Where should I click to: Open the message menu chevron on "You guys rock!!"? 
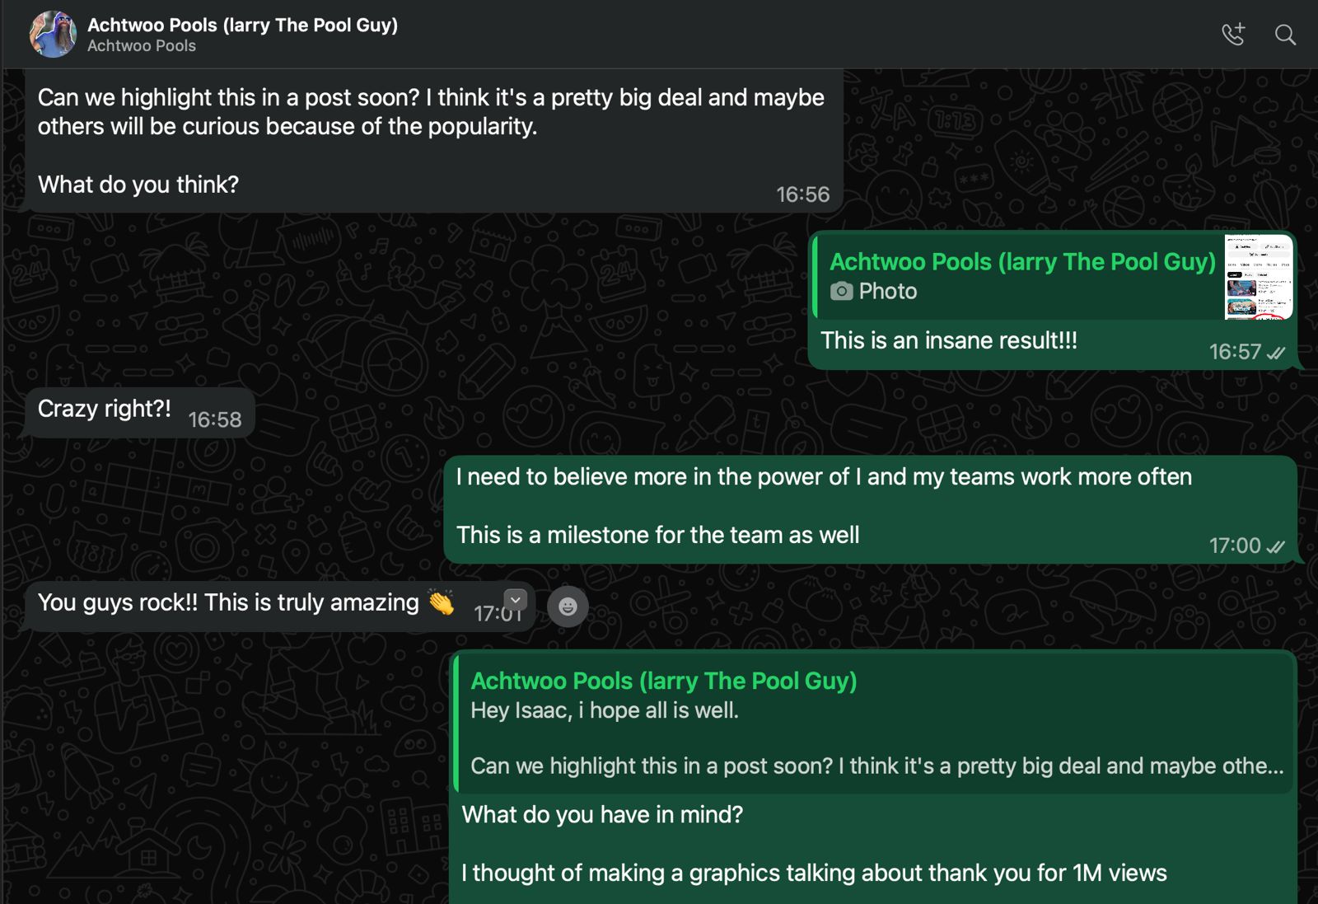click(515, 600)
